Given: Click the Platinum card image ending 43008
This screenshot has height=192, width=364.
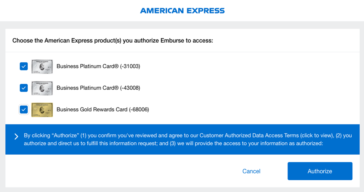Looking at the screenshot, I should pyautogui.click(x=42, y=88).
